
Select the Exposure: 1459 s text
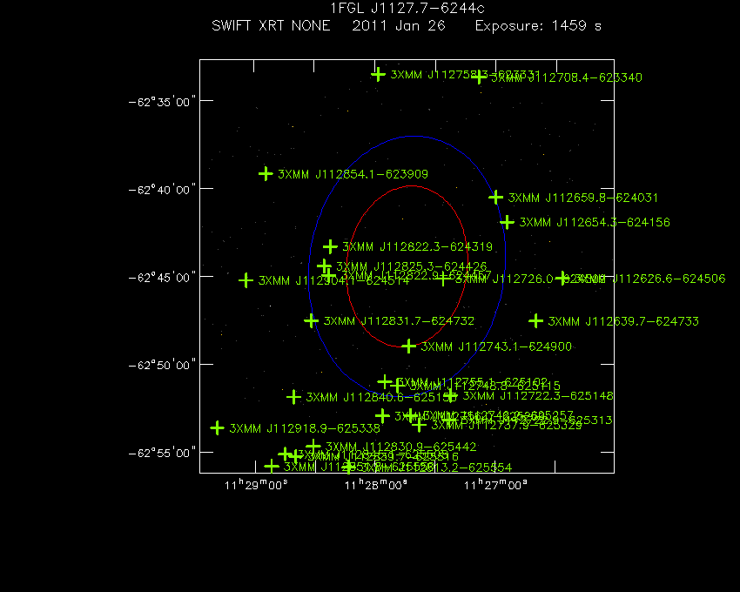coord(538,26)
